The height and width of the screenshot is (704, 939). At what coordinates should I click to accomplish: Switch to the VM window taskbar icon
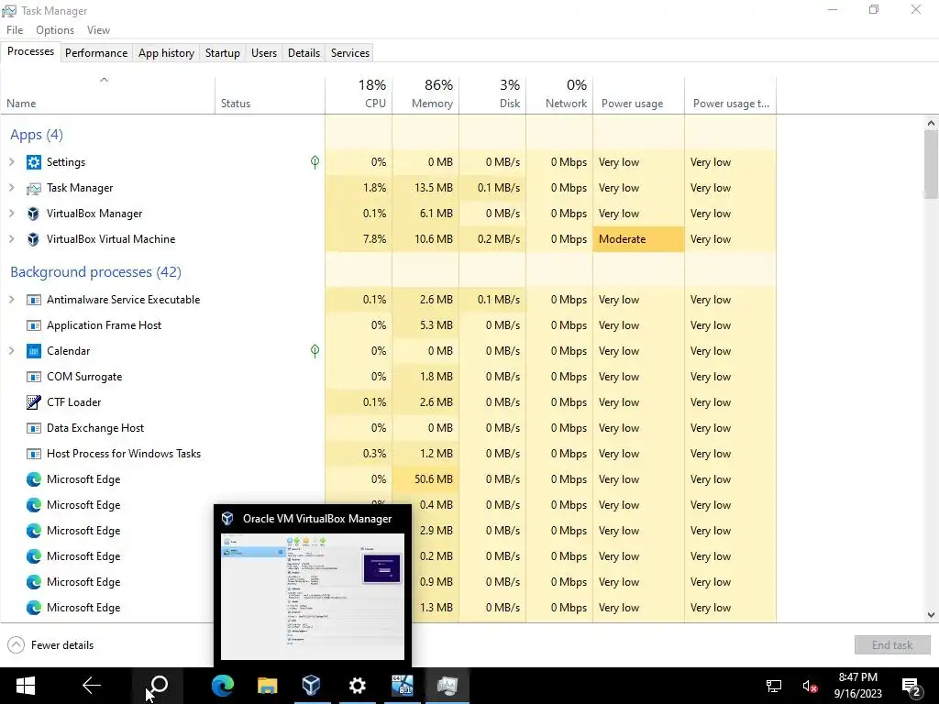402,686
